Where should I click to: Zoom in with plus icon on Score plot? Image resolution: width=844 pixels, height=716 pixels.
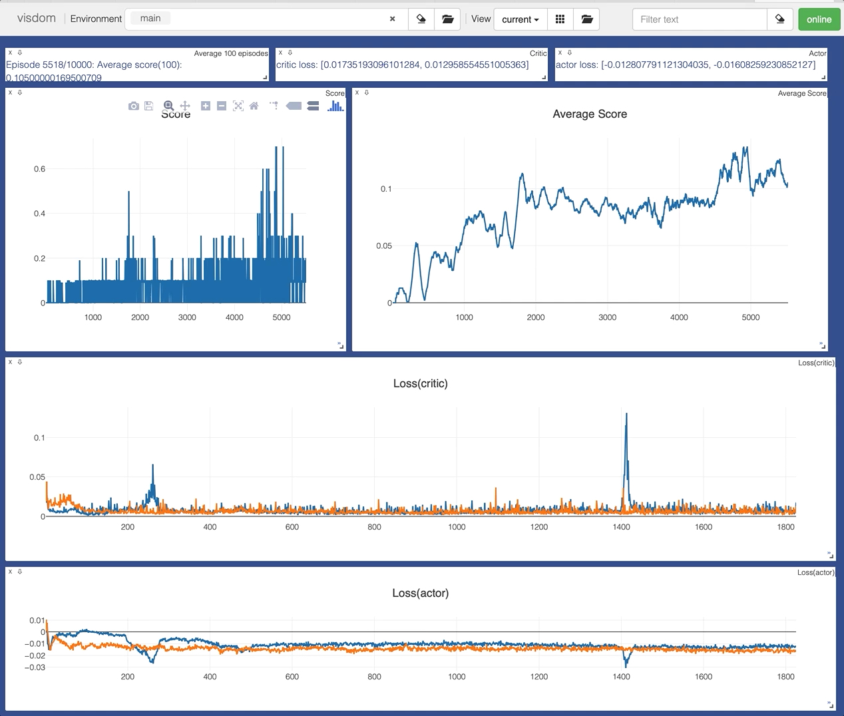pos(206,106)
